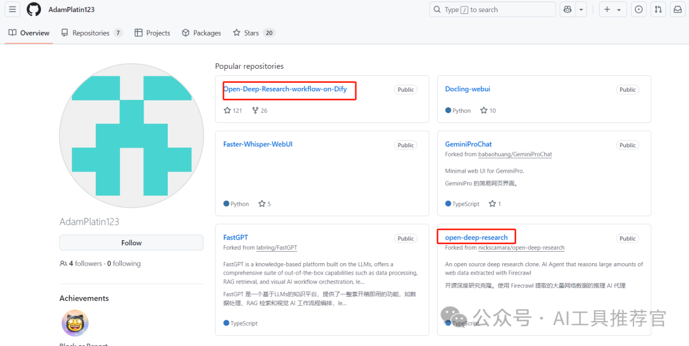Viewport: 689px width, 346px height.
Task: Open the Docling-webui repository
Action: 468,89
